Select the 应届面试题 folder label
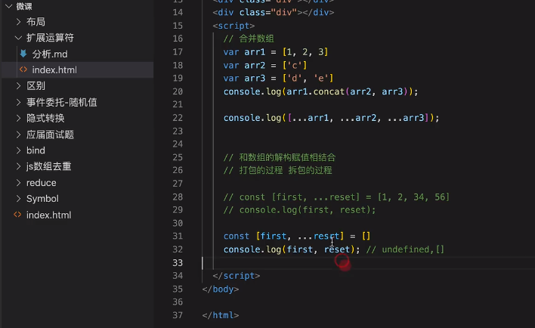535x328 pixels. (50, 135)
